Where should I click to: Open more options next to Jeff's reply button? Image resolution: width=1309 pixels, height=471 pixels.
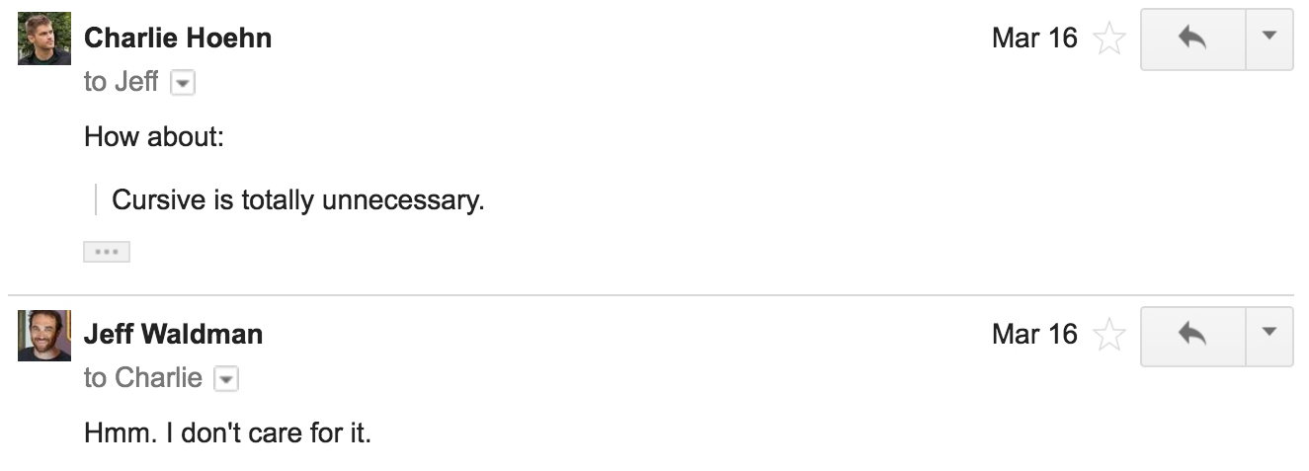pos(1270,335)
